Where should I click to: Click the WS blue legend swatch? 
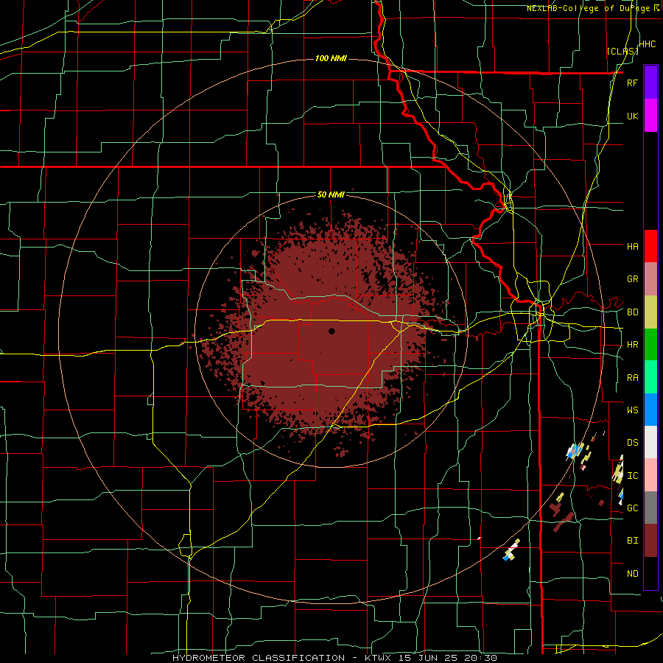pos(650,410)
